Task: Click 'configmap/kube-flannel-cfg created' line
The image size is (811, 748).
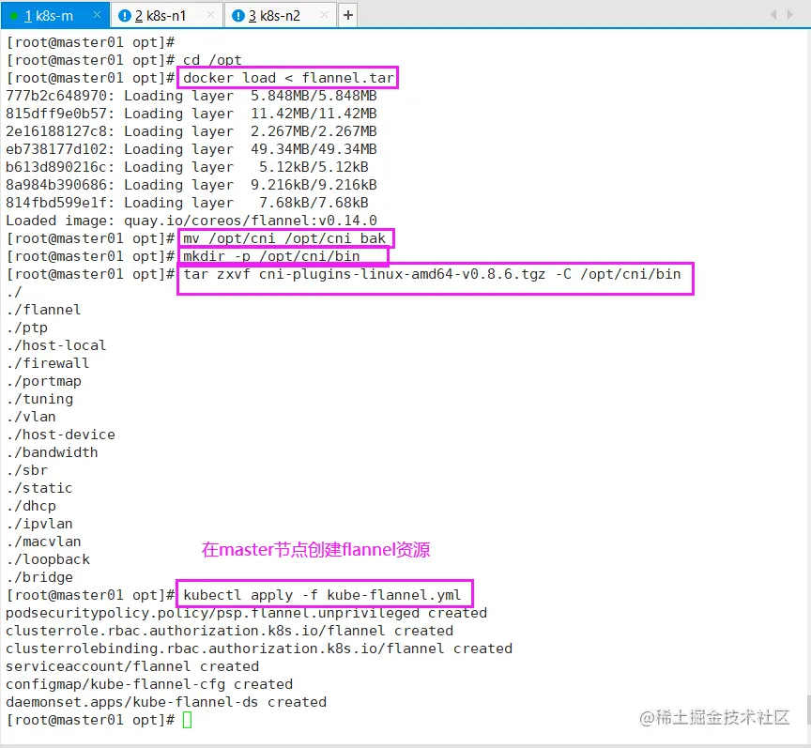Action: [149, 684]
